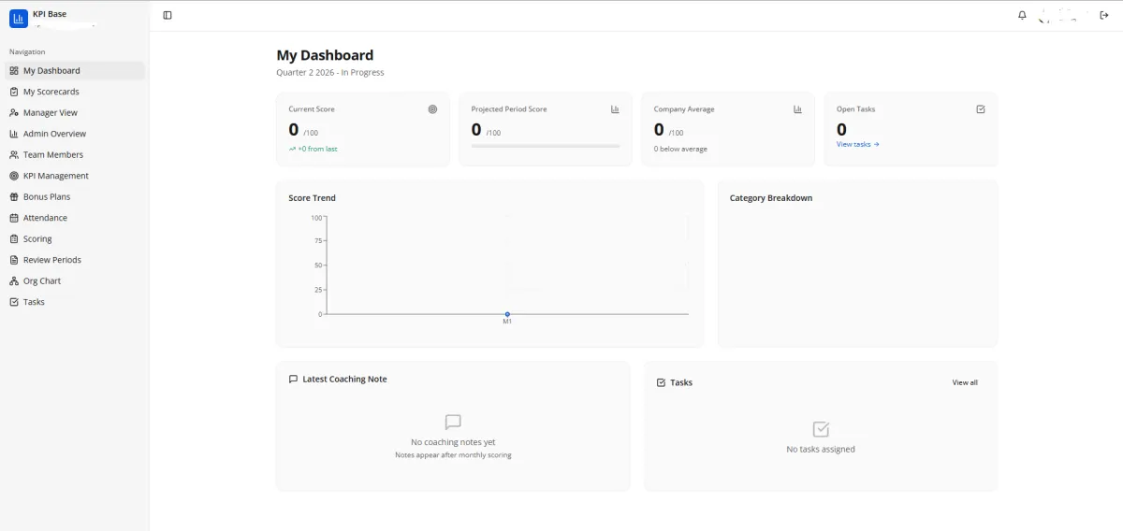Open Review Periods from the sidebar
Image resolution: width=1123 pixels, height=531 pixels.
51,260
